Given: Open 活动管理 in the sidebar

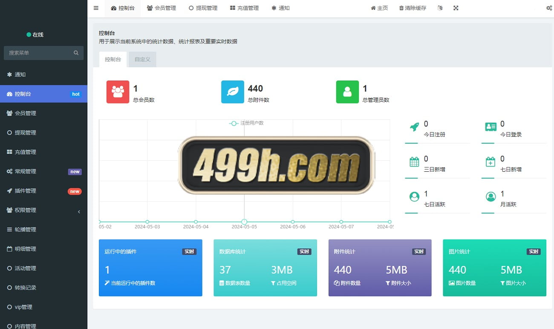Looking at the screenshot, I should (x=43, y=268).
